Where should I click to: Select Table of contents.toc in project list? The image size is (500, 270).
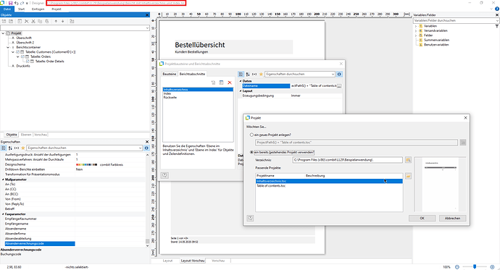click(329, 185)
